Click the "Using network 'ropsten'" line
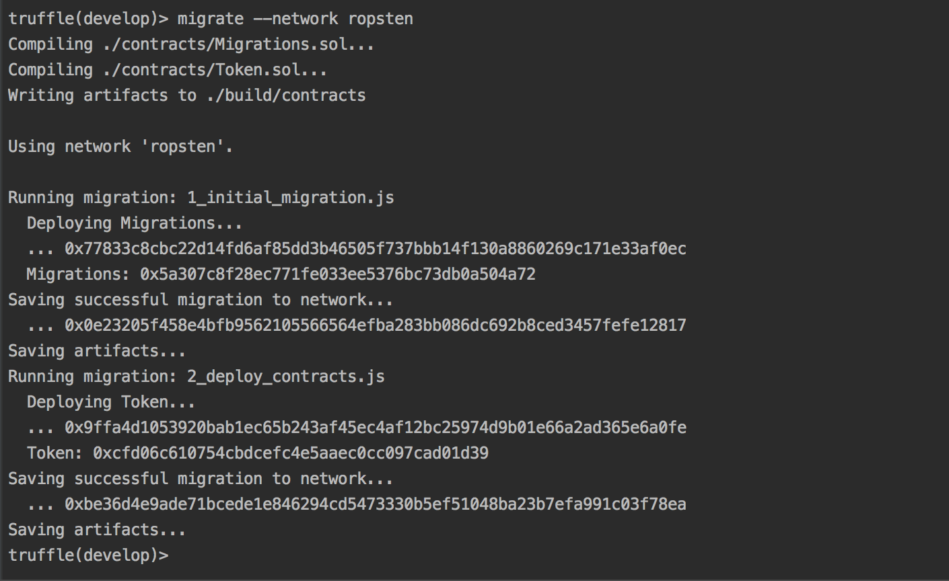The image size is (949, 581). [120, 147]
